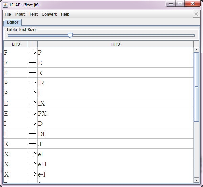Click the arrow cell of the first F rule
The image size is (203, 187).
pos(32,52)
